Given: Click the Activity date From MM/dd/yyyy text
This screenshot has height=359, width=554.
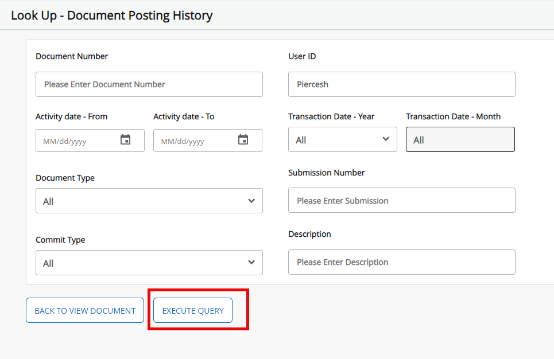Looking at the screenshot, I should click(65, 141).
